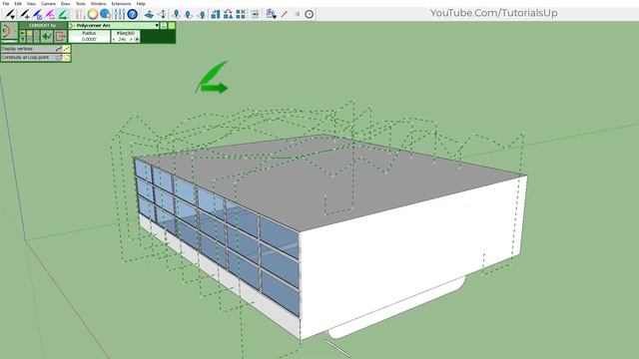Click the third location pin icon
The image size is (639, 359).
click(202, 15)
